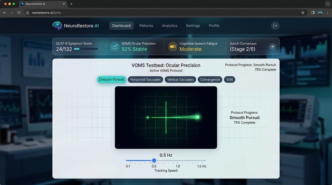Select the Smooth Pursuit protocol tab
This screenshot has height=185, width=332.
click(x=112, y=79)
